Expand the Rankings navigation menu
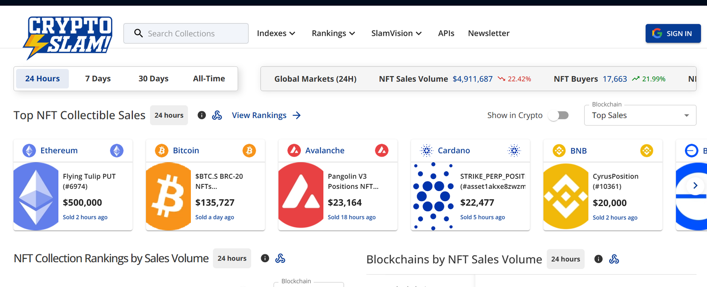The height and width of the screenshot is (287, 707). 333,34
